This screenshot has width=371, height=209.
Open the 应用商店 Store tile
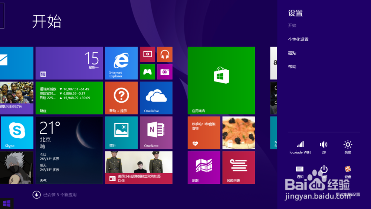point(221,80)
